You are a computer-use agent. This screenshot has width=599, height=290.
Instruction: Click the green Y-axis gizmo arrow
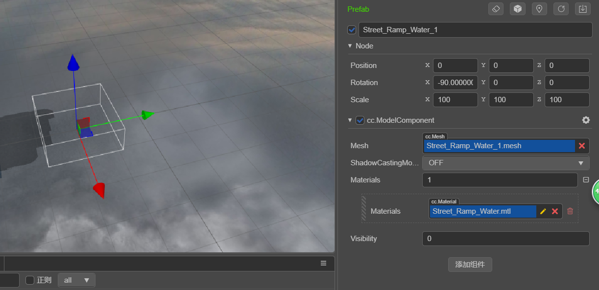pos(148,115)
